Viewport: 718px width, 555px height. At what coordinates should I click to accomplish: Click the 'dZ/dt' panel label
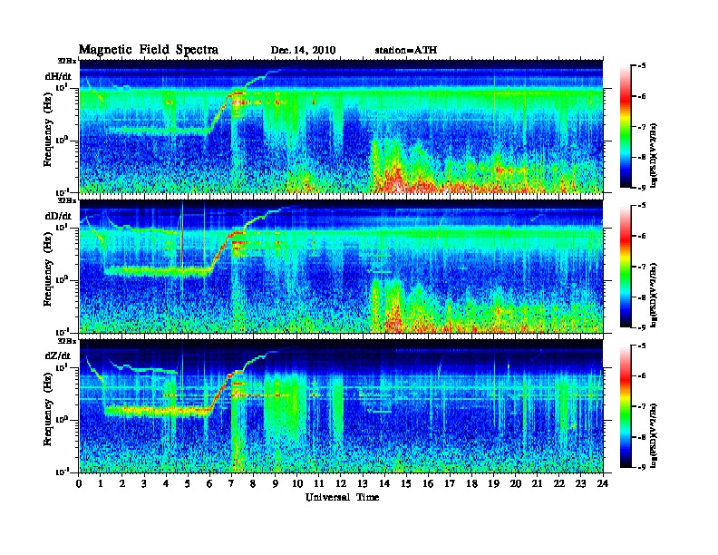(x=58, y=355)
